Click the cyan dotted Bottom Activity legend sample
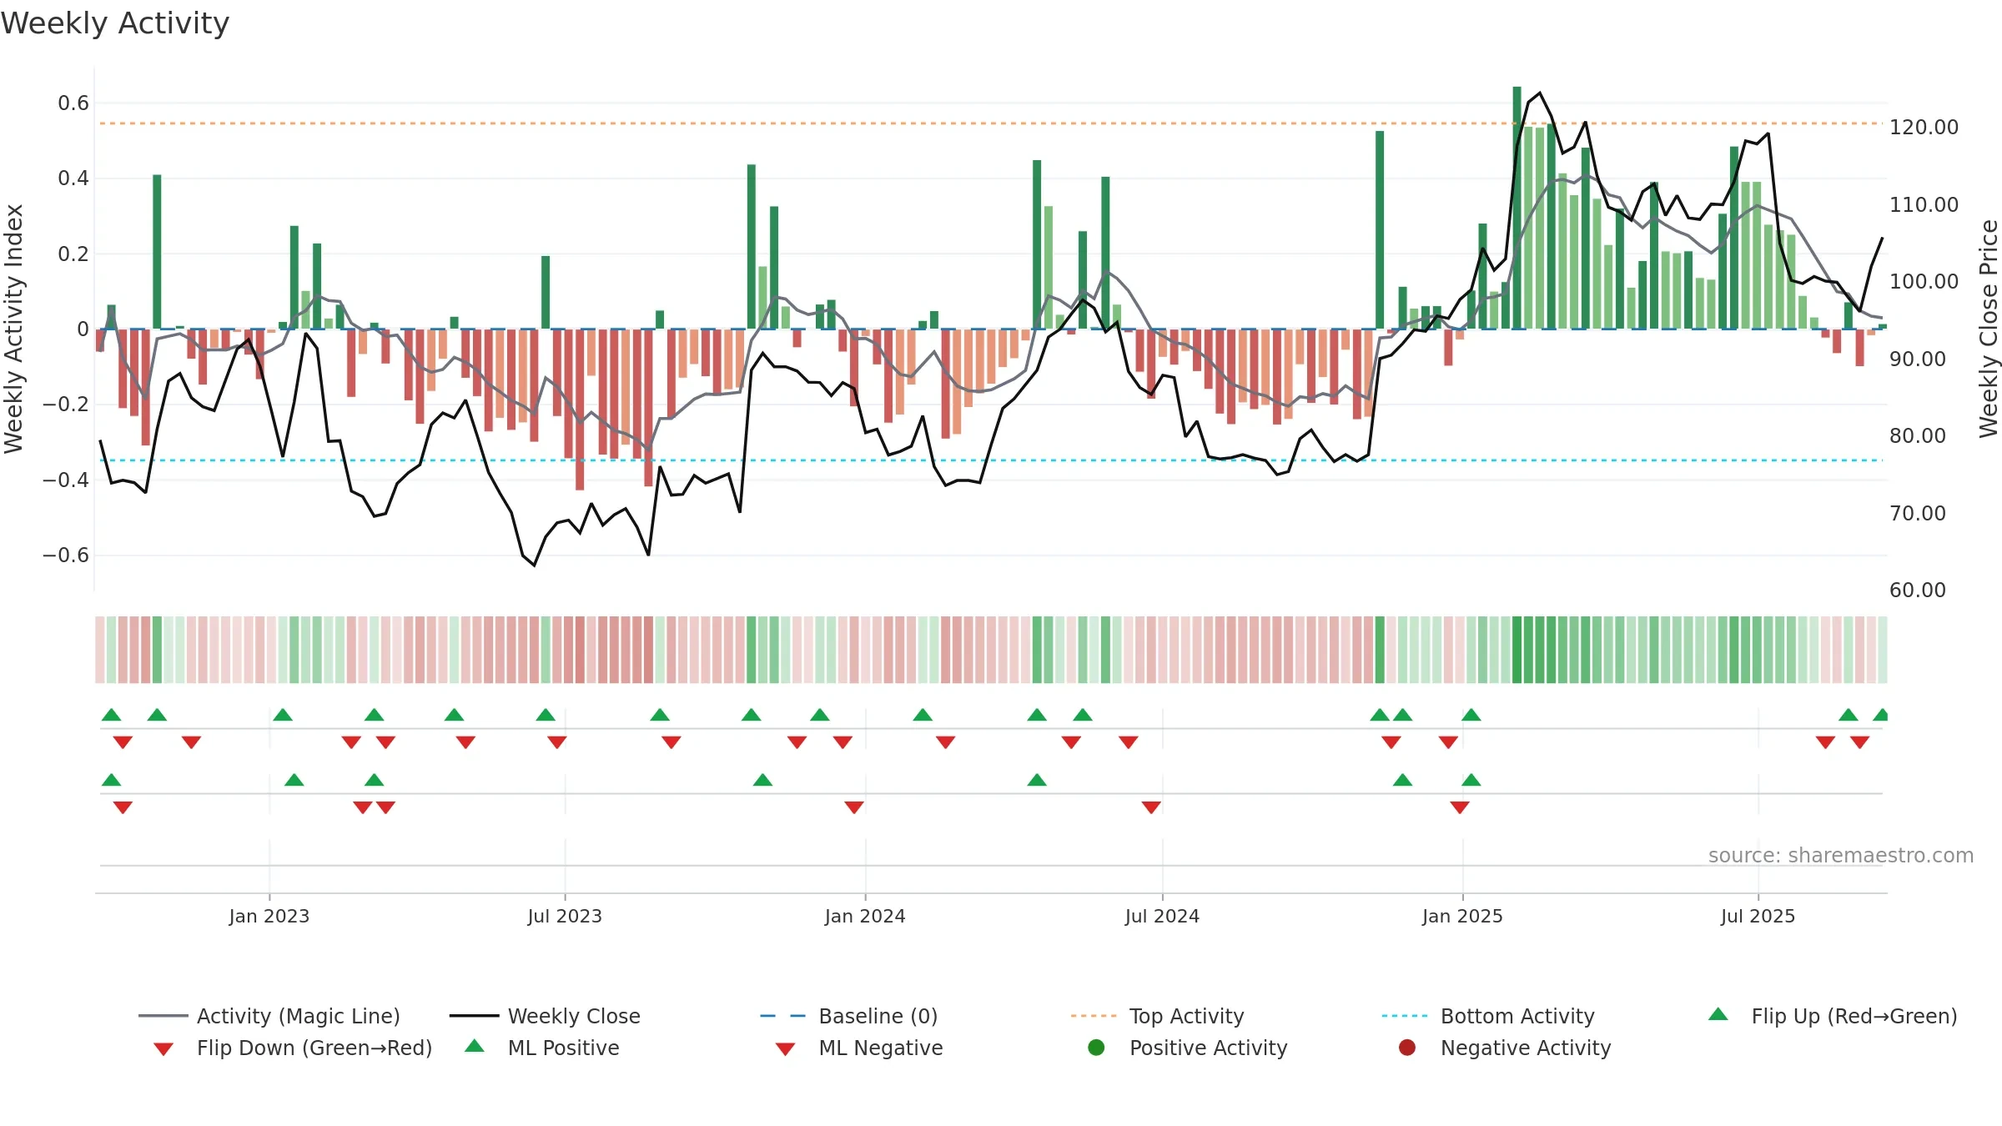This screenshot has height=1126, width=2002. 1407,1016
